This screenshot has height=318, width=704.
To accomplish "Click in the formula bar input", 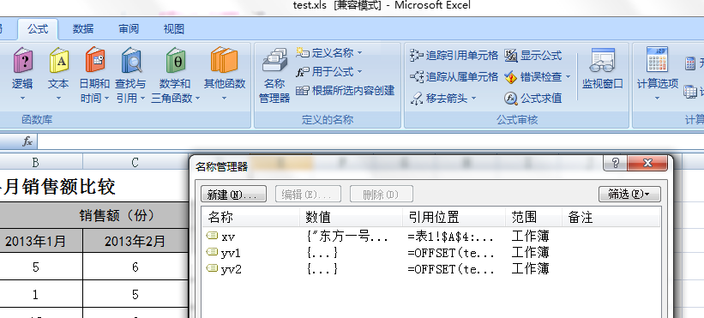I will 370,142.
